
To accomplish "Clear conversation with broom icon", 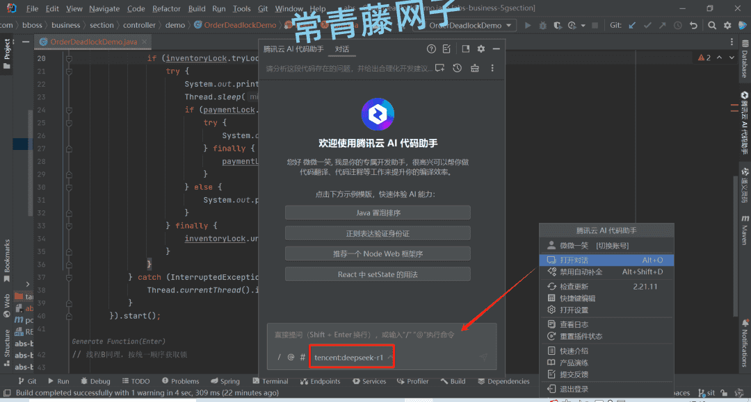I will (x=475, y=68).
